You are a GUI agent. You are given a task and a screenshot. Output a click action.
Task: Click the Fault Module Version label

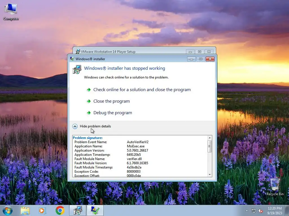[x=91, y=163]
